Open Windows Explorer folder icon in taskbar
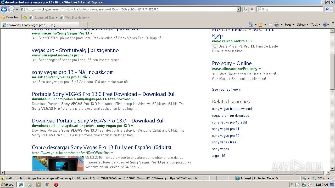This screenshot has height=188, width=335. click(x=30, y=185)
